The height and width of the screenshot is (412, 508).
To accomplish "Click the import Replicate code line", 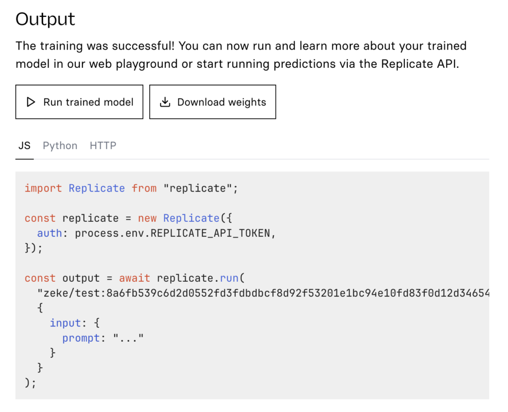I will point(131,188).
